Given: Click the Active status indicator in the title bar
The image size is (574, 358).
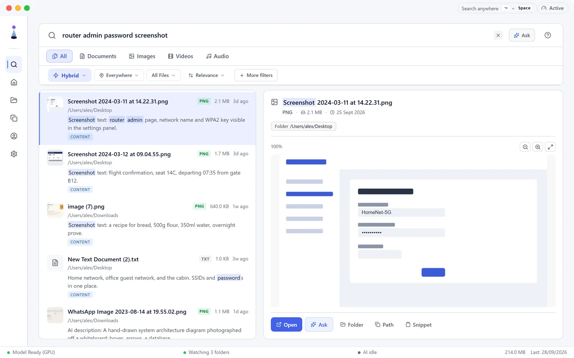Looking at the screenshot, I should pyautogui.click(x=552, y=8).
